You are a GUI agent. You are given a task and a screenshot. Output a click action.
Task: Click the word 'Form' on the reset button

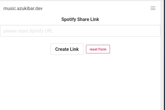coord(102,49)
